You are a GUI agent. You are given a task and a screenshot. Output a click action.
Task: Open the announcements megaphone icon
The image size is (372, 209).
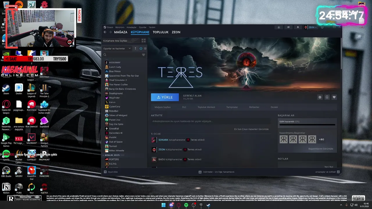pos(288,27)
